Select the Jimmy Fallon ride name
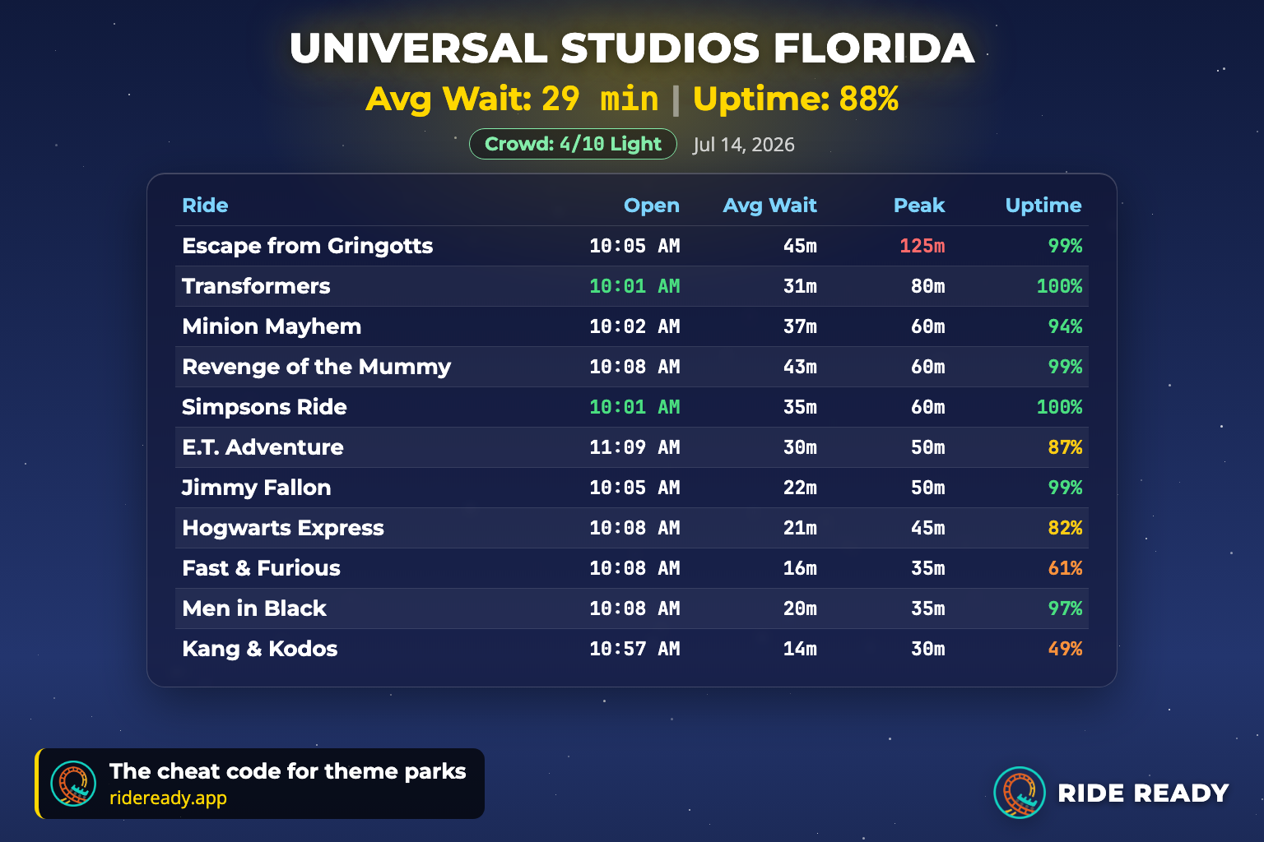The height and width of the screenshot is (842, 1264). click(x=256, y=488)
